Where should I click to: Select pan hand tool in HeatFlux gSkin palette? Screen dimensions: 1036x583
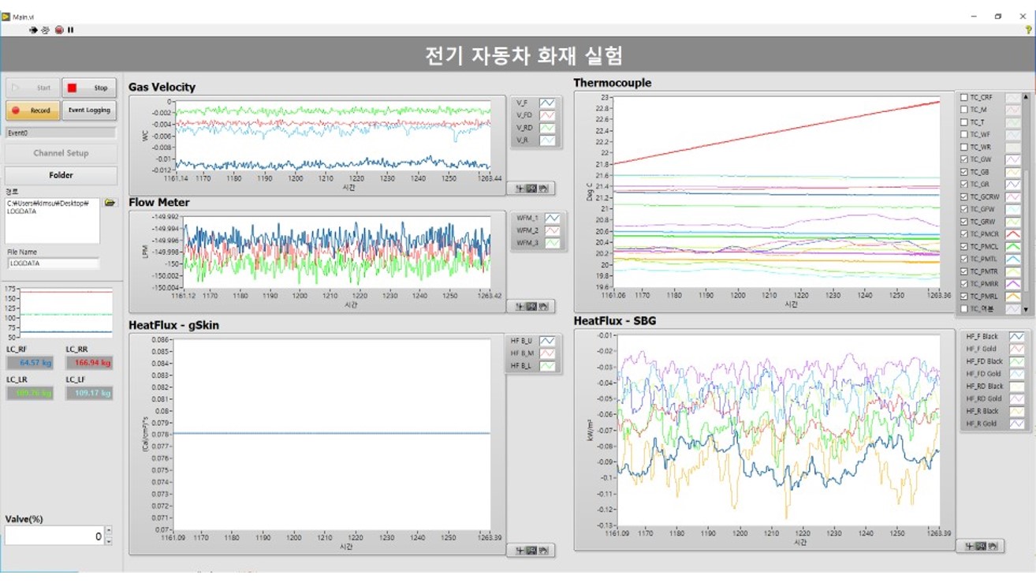(x=543, y=551)
